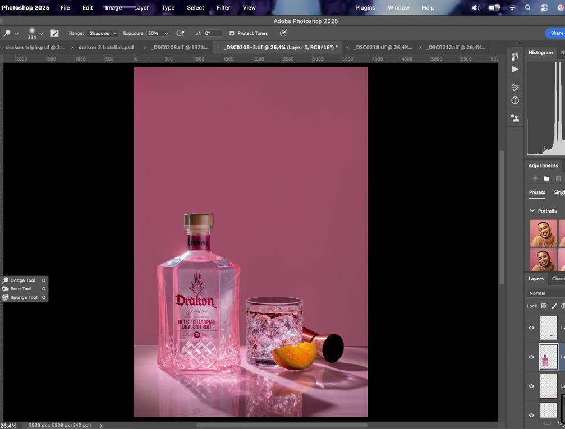Close the _DSC0208-3.tif document tab

click(x=218, y=47)
